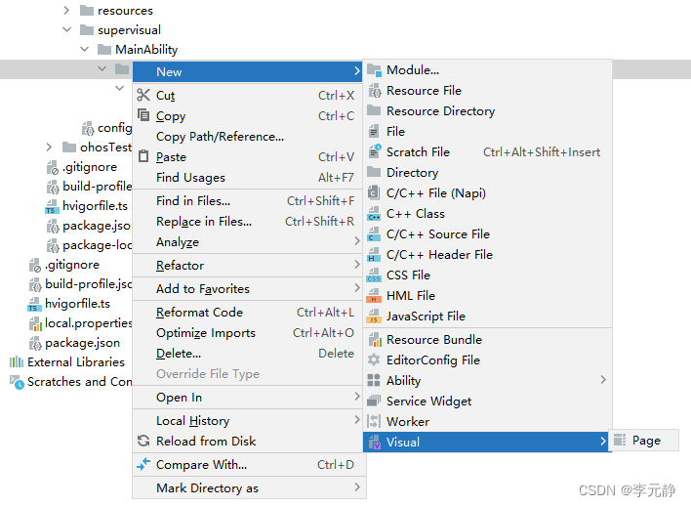The height and width of the screenshot is (507, 691).
Task: Click the Worker icon
Action: [374, 421]
